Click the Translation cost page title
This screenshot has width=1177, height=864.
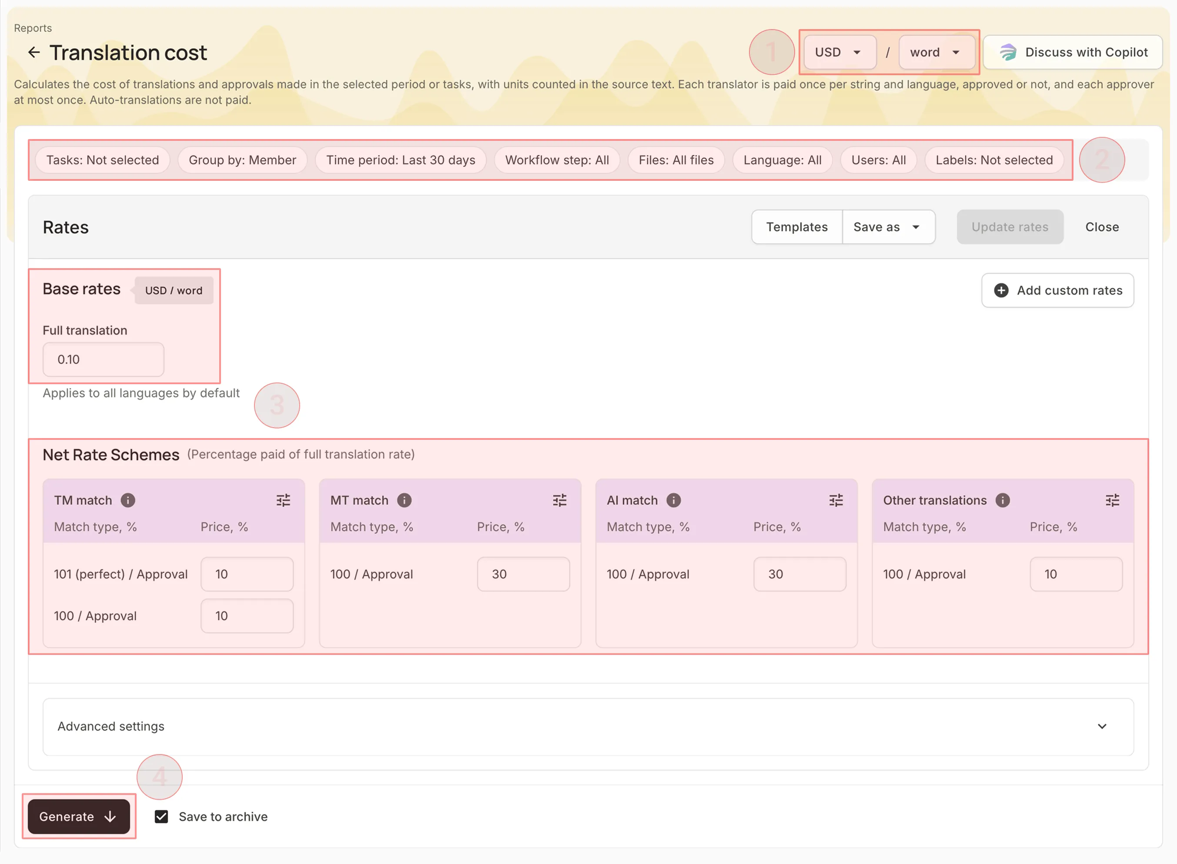pyautogui.click(x=128, y=52)
